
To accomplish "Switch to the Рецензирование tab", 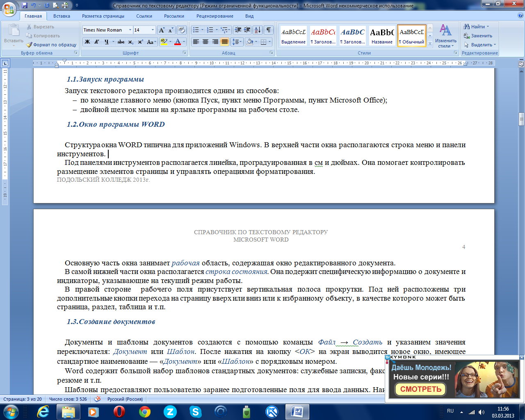I will coord(215,16).
